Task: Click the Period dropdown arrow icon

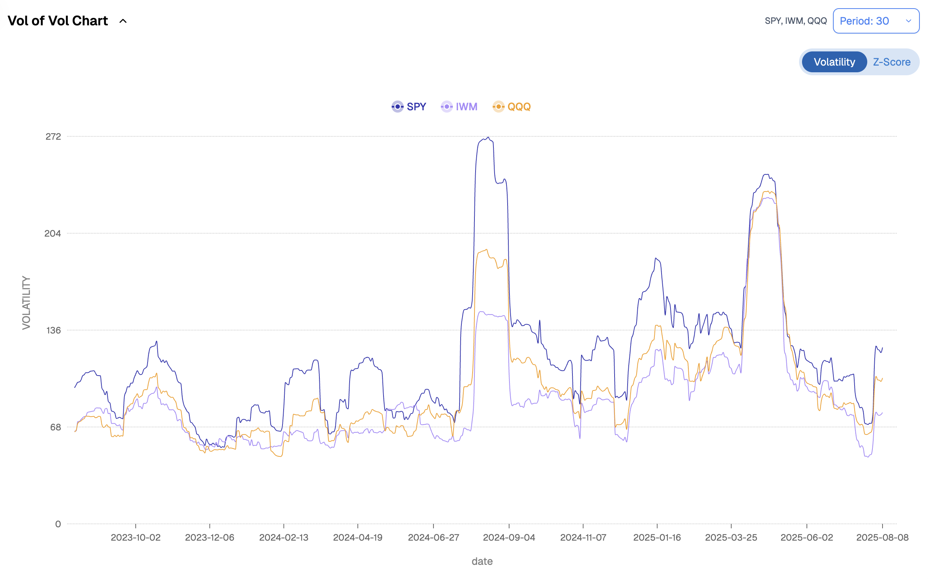Action: tap(908, 21)
